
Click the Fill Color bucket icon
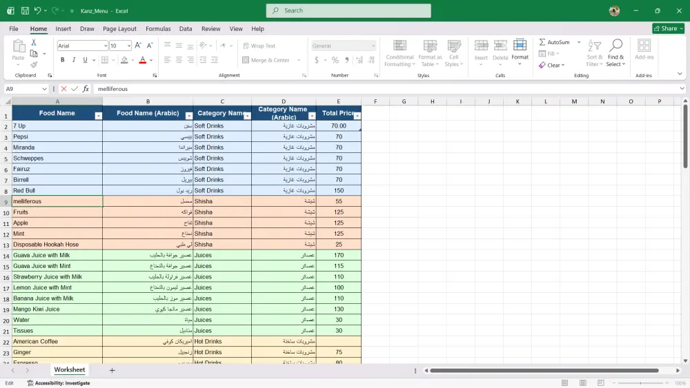point(124,60)
